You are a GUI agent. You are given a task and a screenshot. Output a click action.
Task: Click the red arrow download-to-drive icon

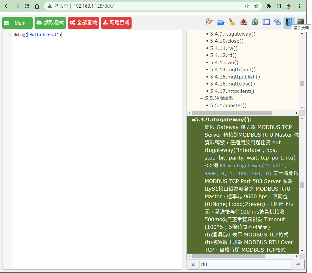coord(243,22)
